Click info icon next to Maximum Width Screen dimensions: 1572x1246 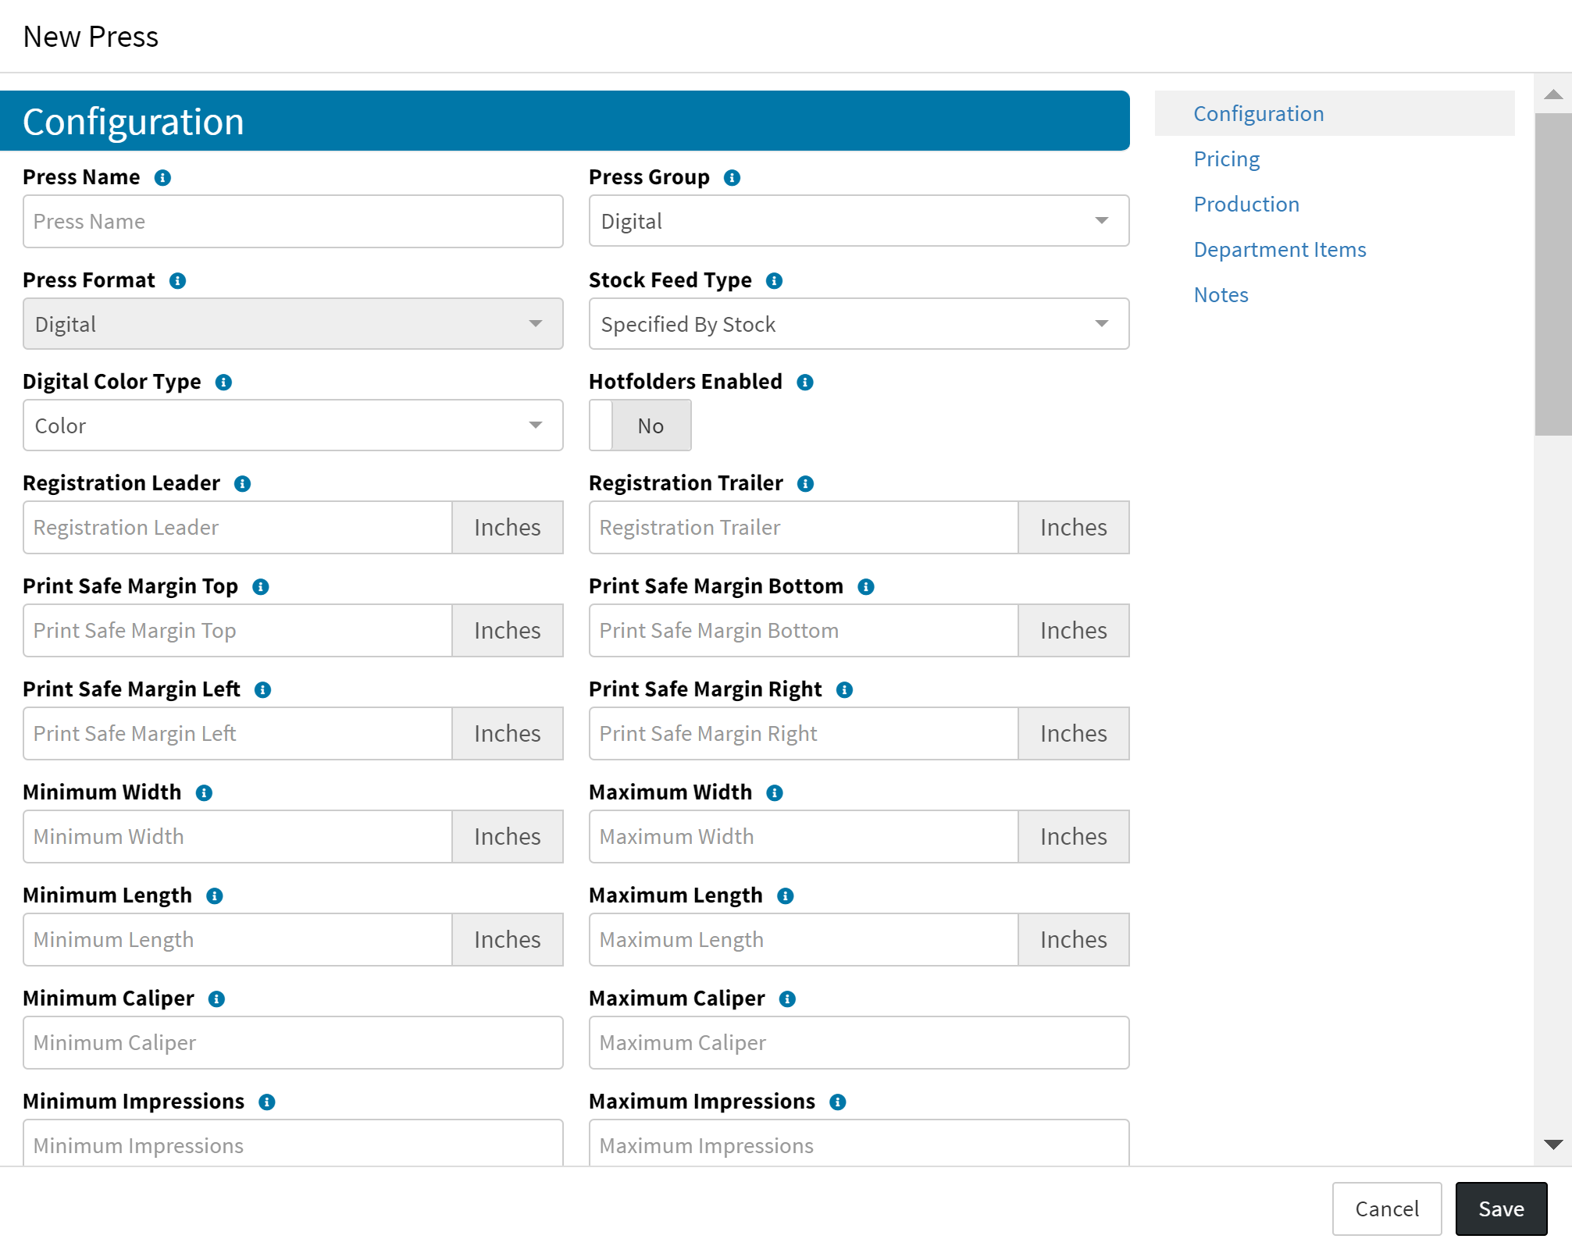[775, 793]
